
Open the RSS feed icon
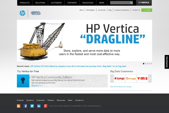(19, 106)
